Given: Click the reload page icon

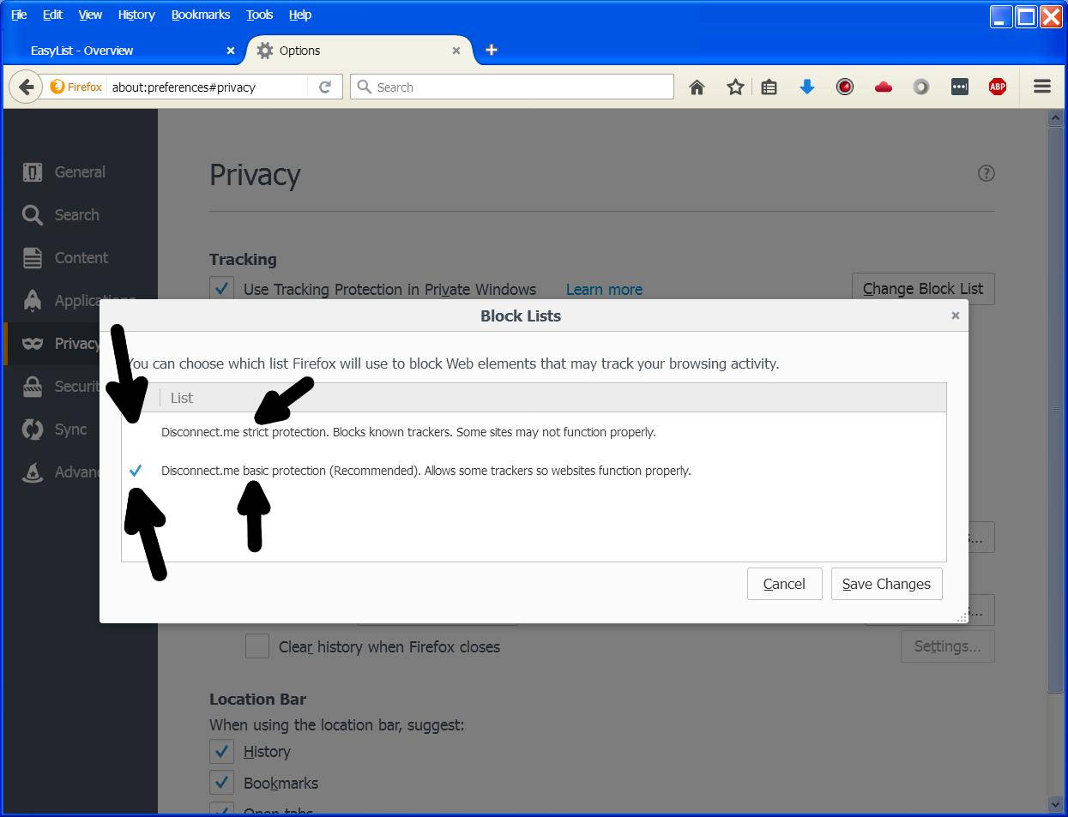Looking at the screenshot, I should click(325, 87).
